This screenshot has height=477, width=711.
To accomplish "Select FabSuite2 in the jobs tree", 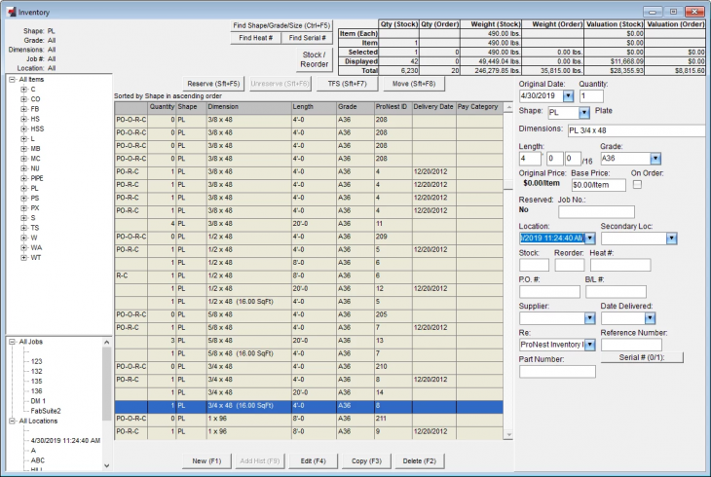I will point(46,411).
